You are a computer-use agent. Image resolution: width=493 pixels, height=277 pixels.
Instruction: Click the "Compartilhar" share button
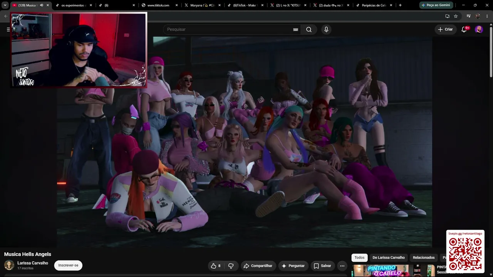pyautogui.click(x=258, y=266)
